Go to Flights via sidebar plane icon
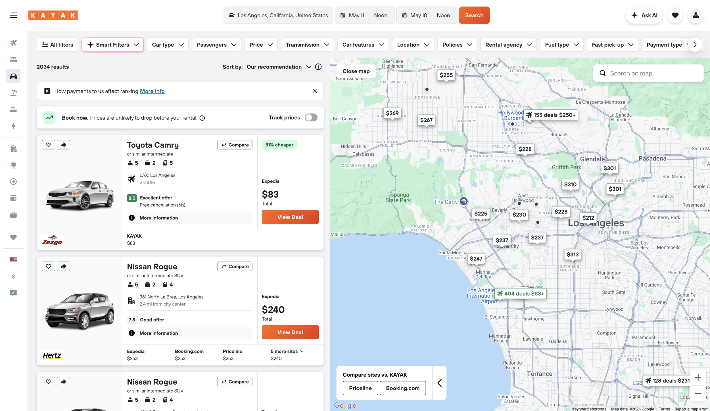 click(x=13, y=43)
